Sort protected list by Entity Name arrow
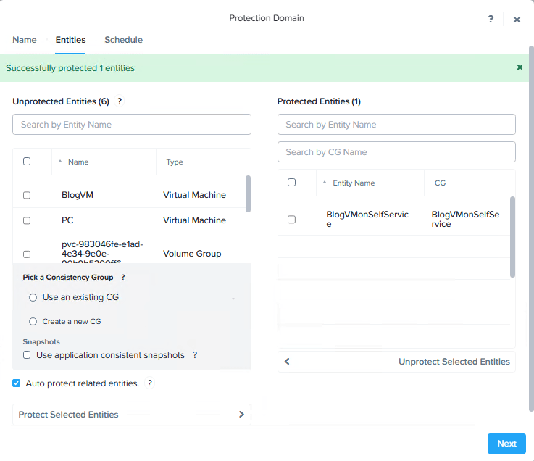534x461 pixels. click(325, 182)
